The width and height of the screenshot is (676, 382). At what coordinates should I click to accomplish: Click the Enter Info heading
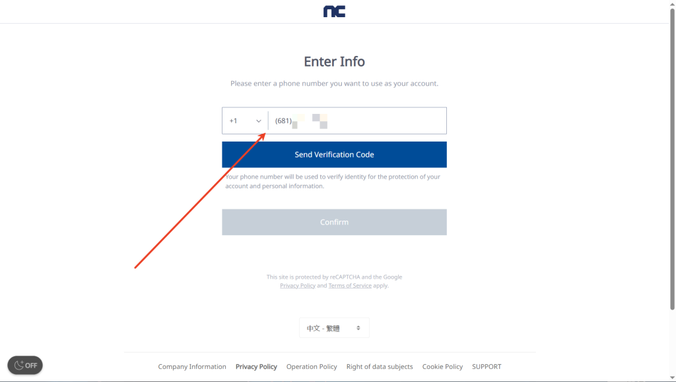(x=334, y=61)
